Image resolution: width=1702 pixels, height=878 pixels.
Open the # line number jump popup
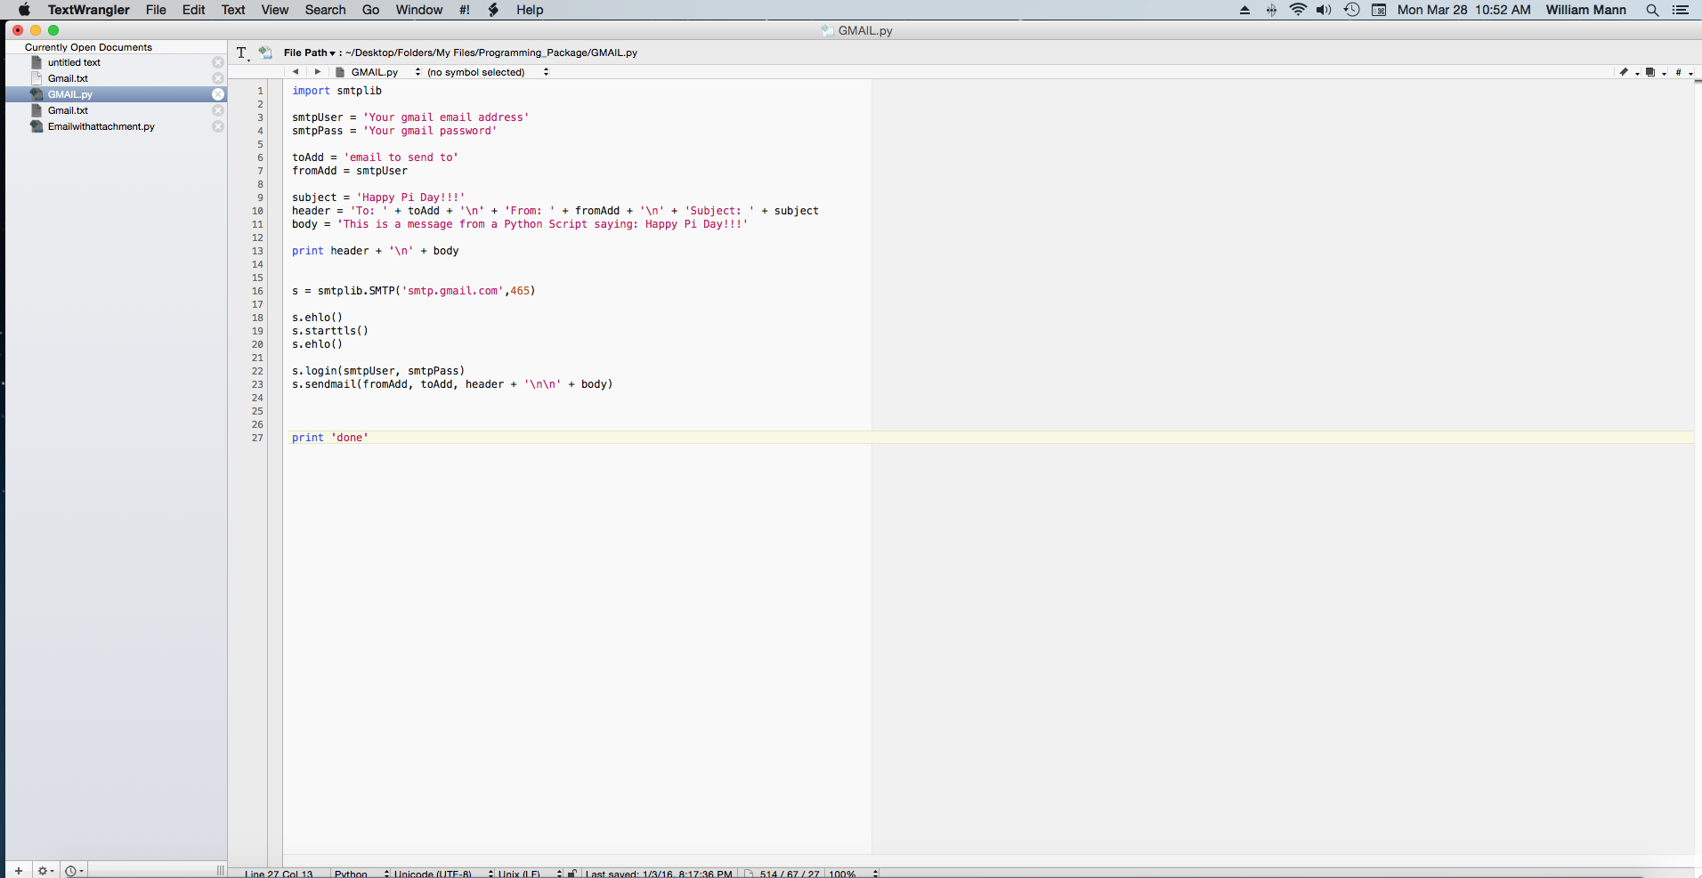1682,73
